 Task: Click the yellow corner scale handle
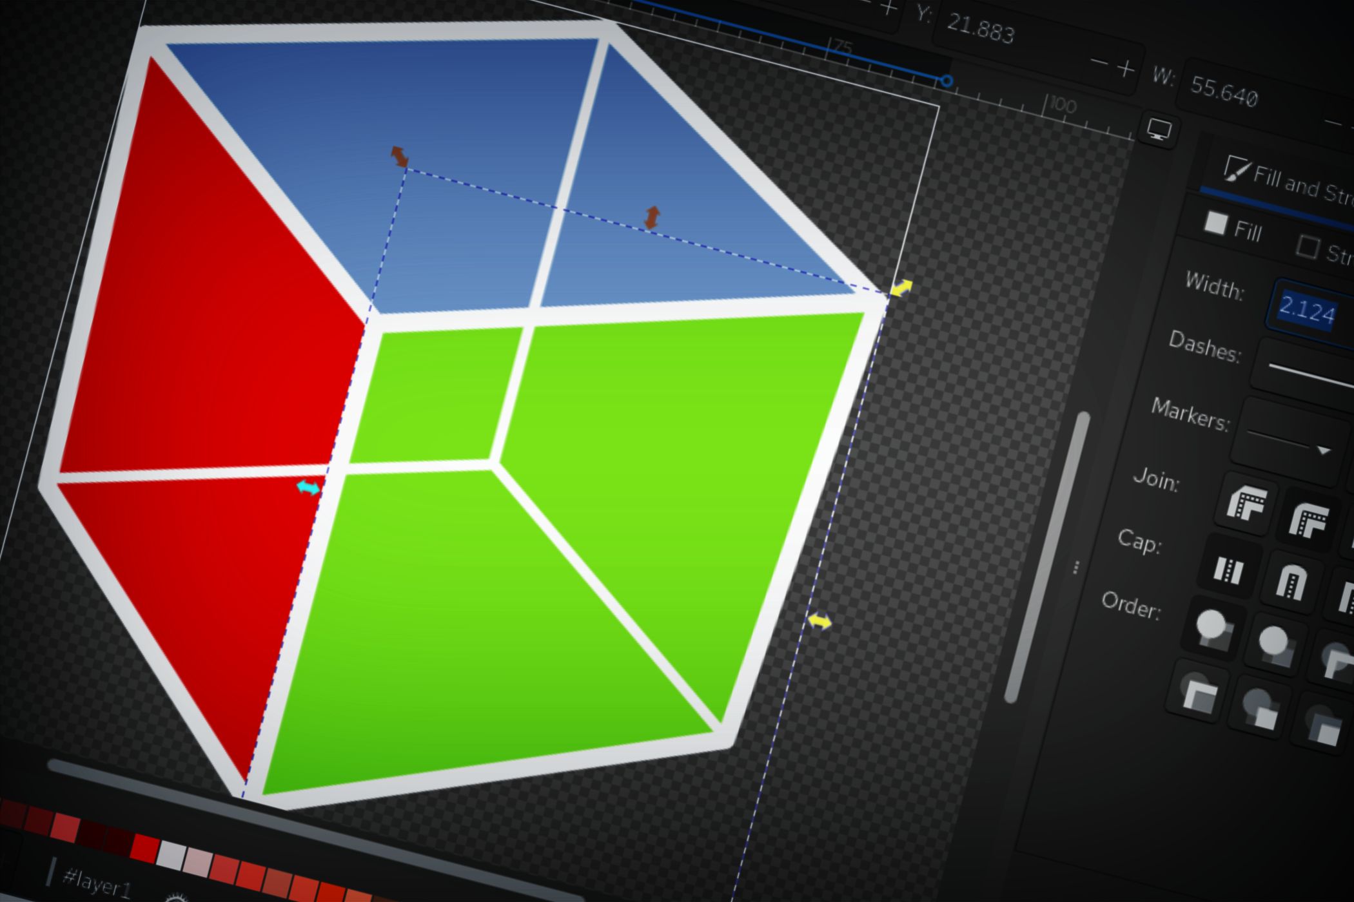pos(901,288)
